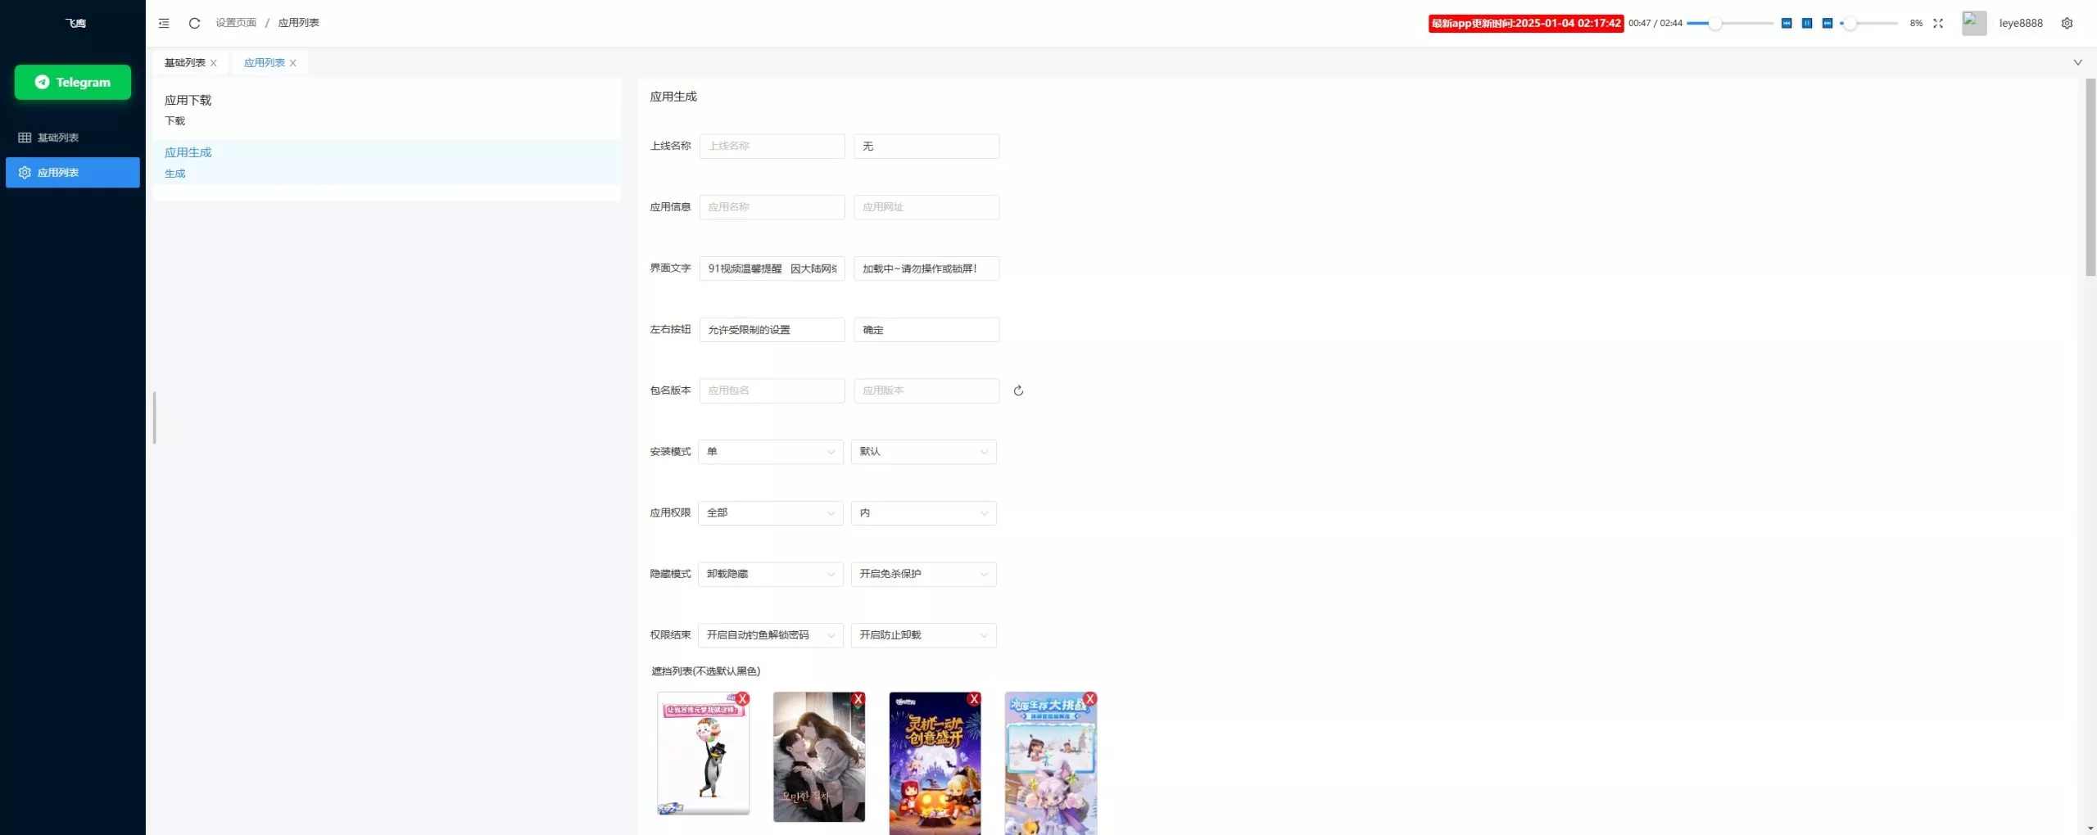2097x835 pixels.
Task: Select 应用列表 in the sidebar
Action: [x=73, y=173]
